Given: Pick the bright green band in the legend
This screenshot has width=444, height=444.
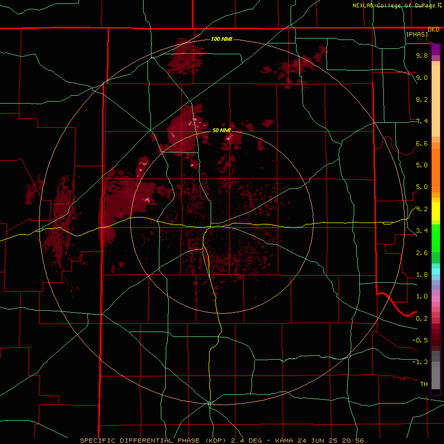Looking at the screenshot, I should coord(436,238).
